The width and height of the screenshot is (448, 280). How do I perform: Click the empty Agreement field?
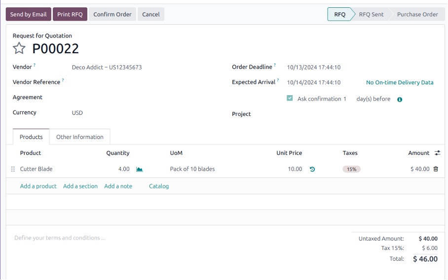pos(143,97)
